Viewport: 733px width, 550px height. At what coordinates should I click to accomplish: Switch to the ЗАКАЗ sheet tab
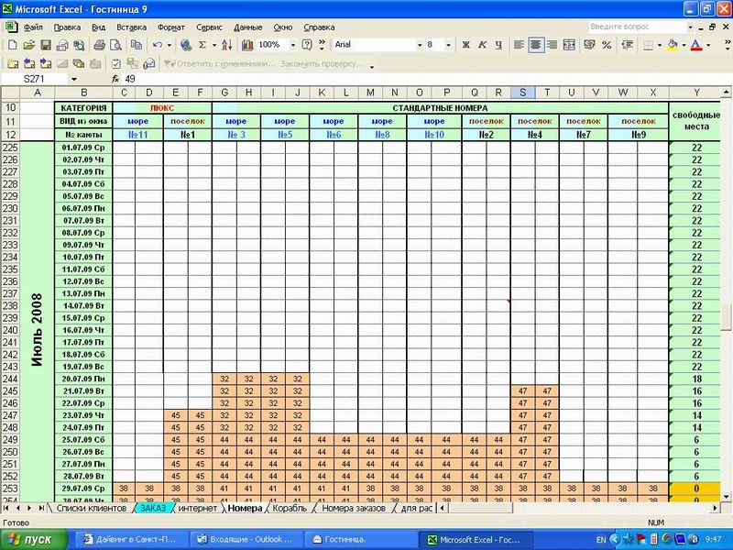(x=153, y=507)
